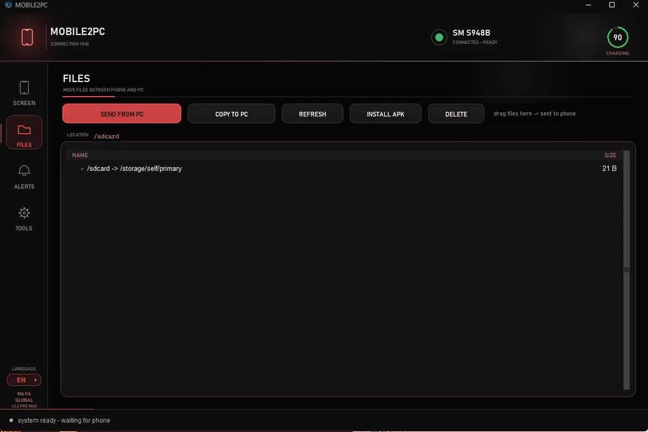The width and height of the screenshot is (648, 432).
Task: Select the Files folder icon in the sidebar
Action: [x=24, y=130]
